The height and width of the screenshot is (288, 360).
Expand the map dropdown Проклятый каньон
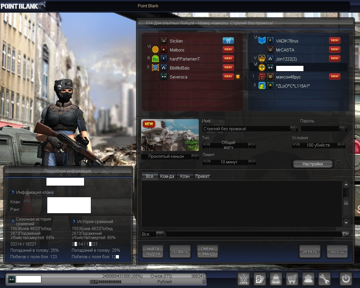point(195,157)
